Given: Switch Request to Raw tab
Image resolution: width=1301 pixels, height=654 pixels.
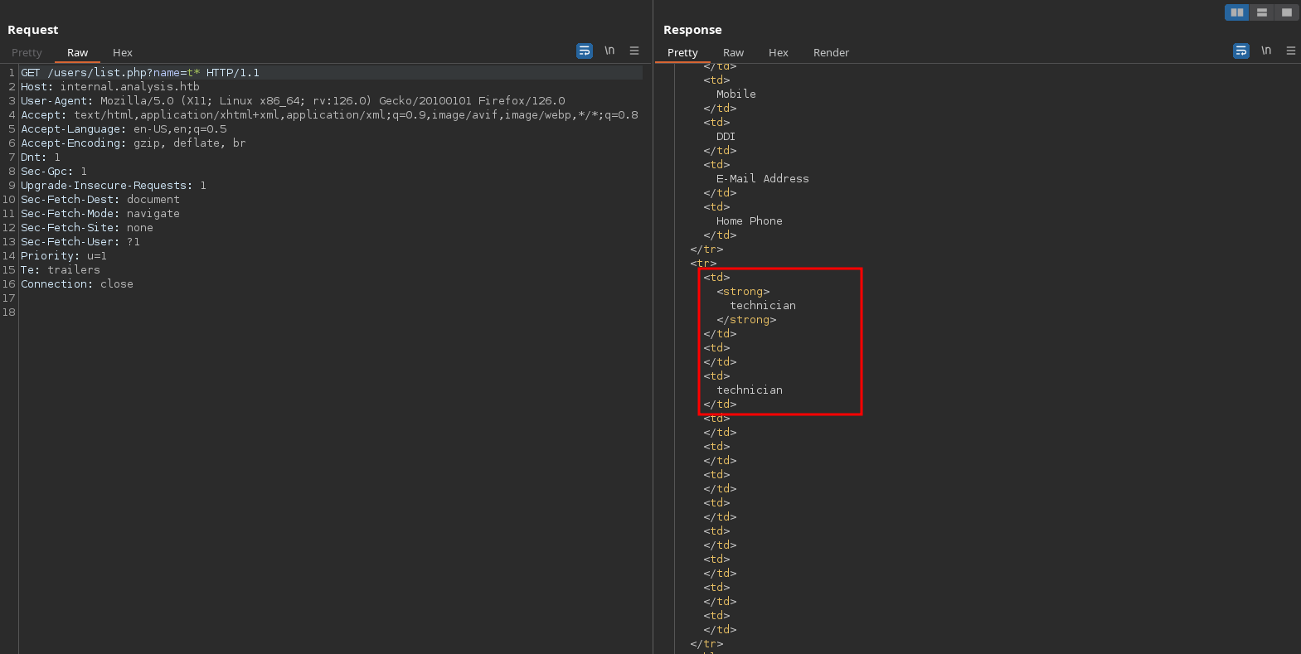Looking at the screenshot, I should click(x=77, y=52).
